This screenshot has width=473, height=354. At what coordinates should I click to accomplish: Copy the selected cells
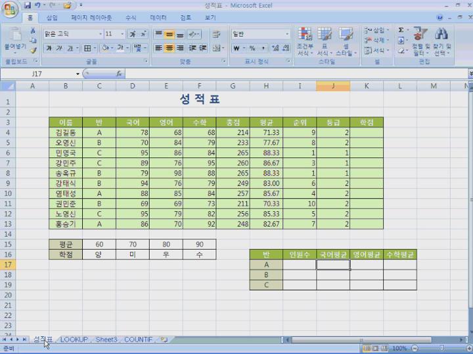[33, 41]
